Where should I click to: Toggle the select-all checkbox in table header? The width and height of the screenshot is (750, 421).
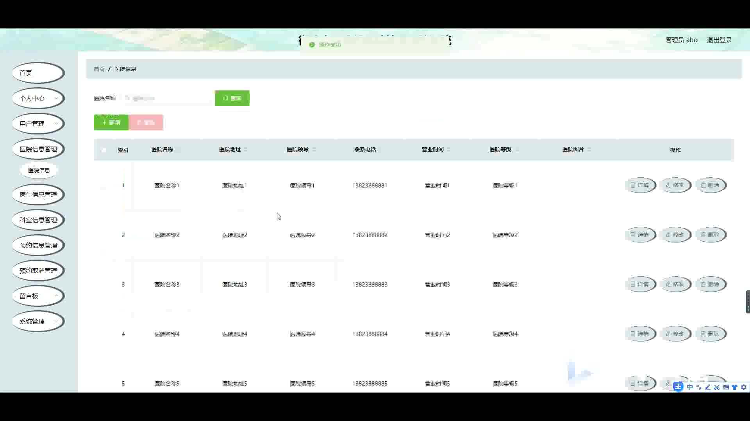click(x=104, y=150)
